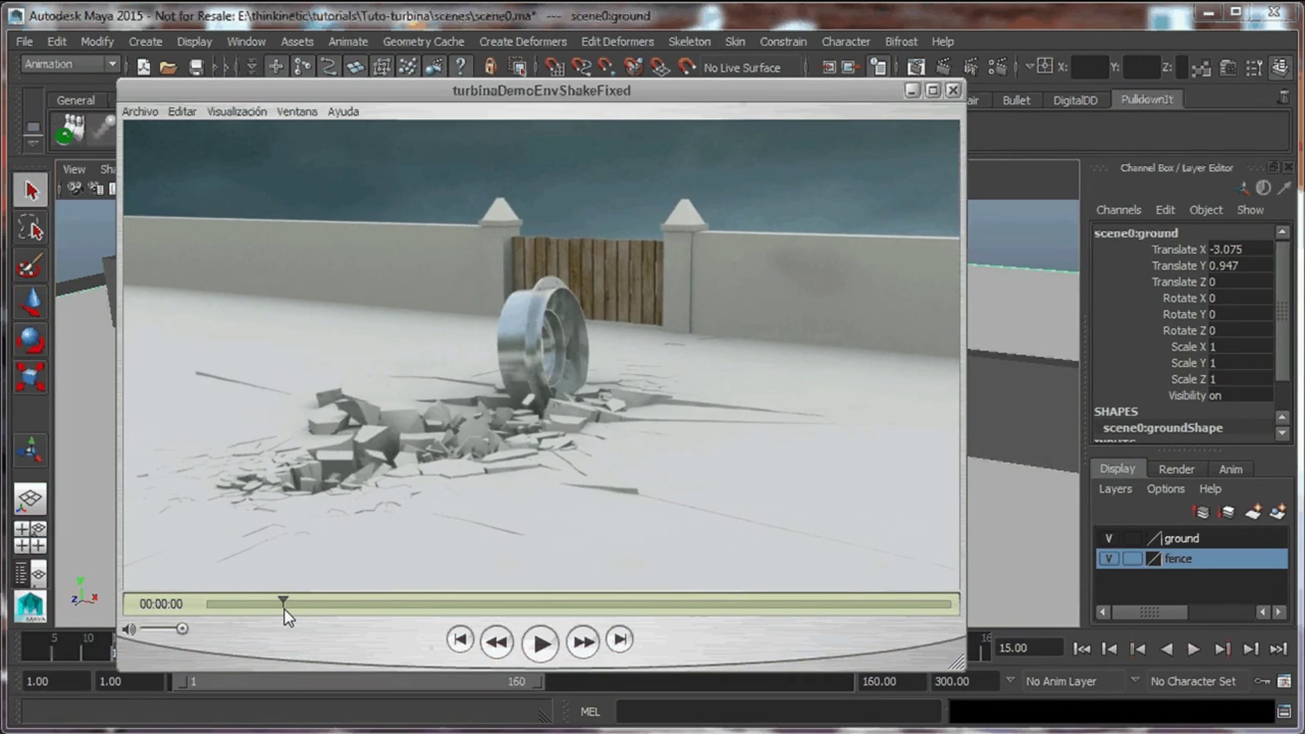Open Channels menu in Channel Box
The image size is (1305, 734).
coord(1118,210)
